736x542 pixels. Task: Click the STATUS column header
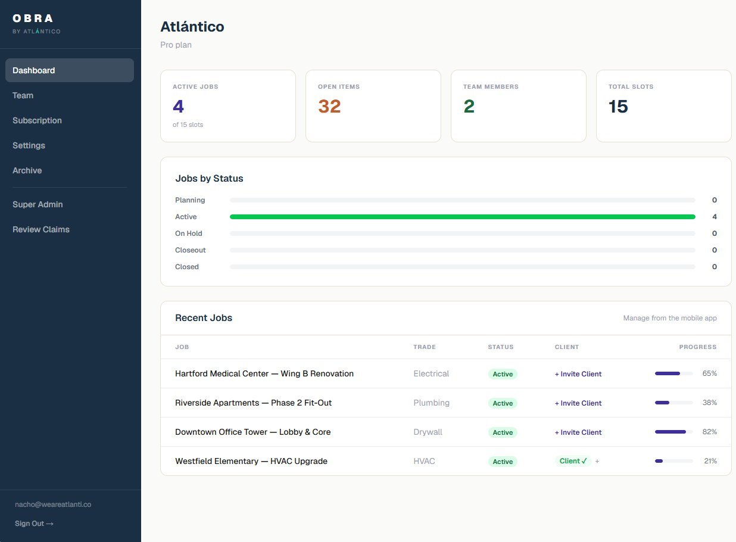tap(501, 347)
